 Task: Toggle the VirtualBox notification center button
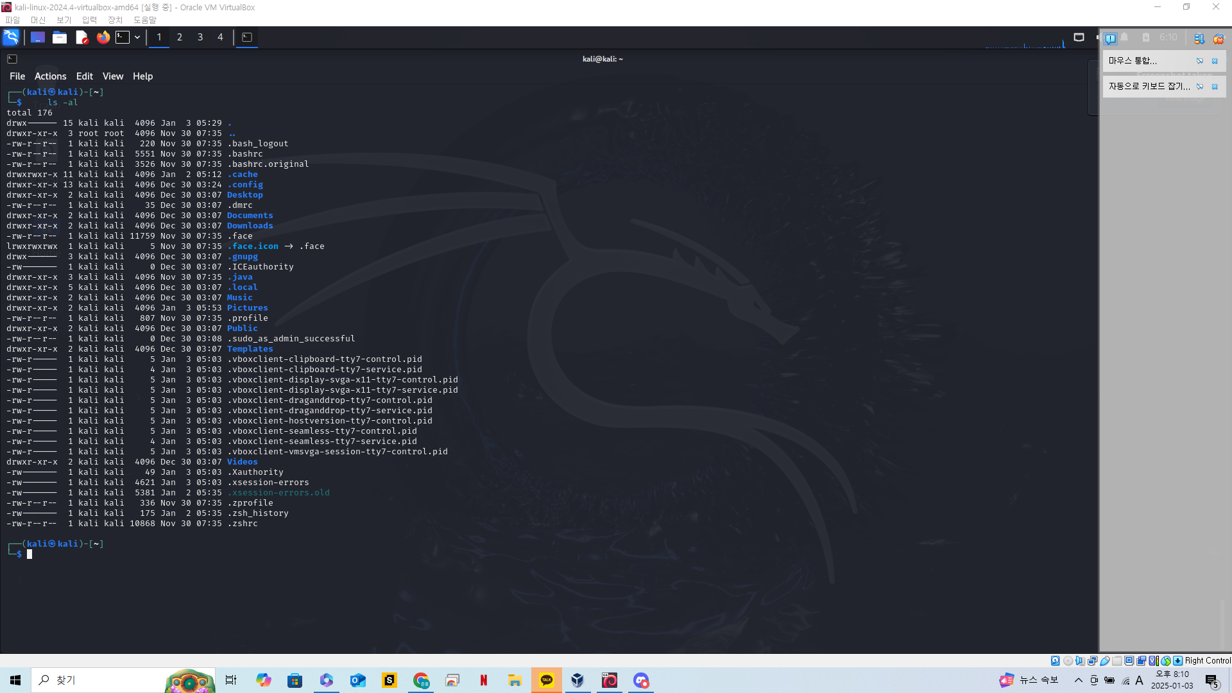[1110, 38]
